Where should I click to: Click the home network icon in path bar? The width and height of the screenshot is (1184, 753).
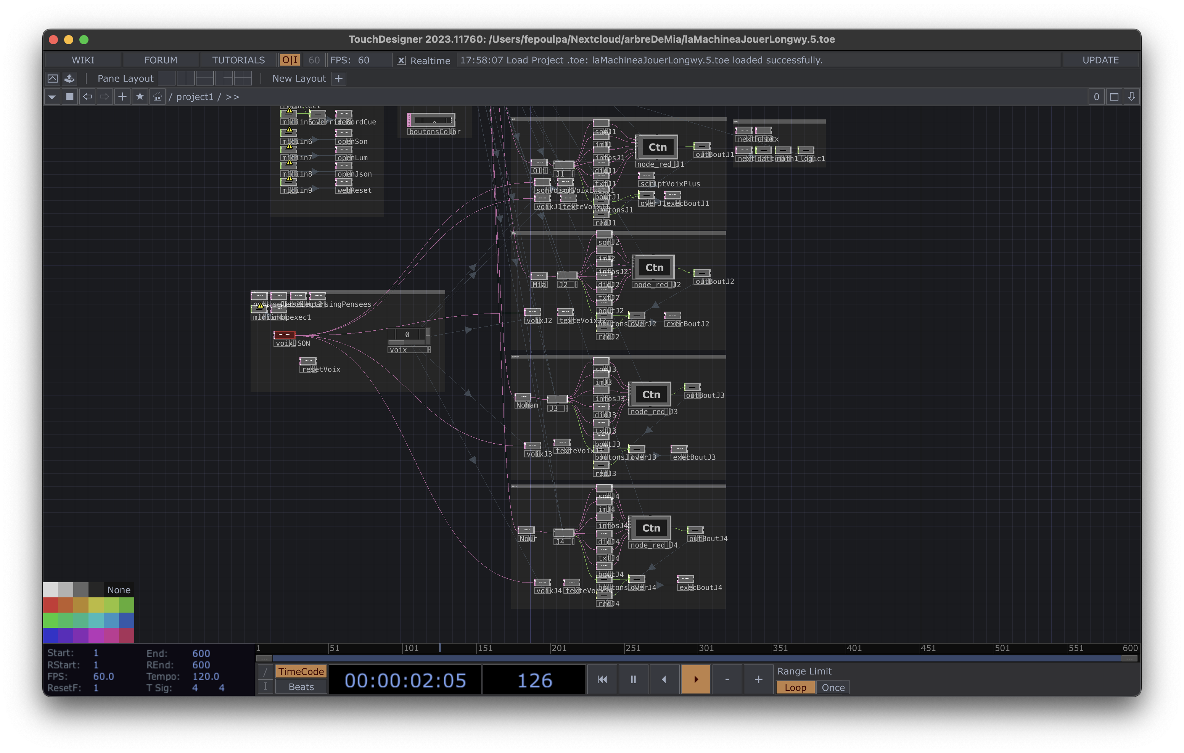[x=157, y=97]
